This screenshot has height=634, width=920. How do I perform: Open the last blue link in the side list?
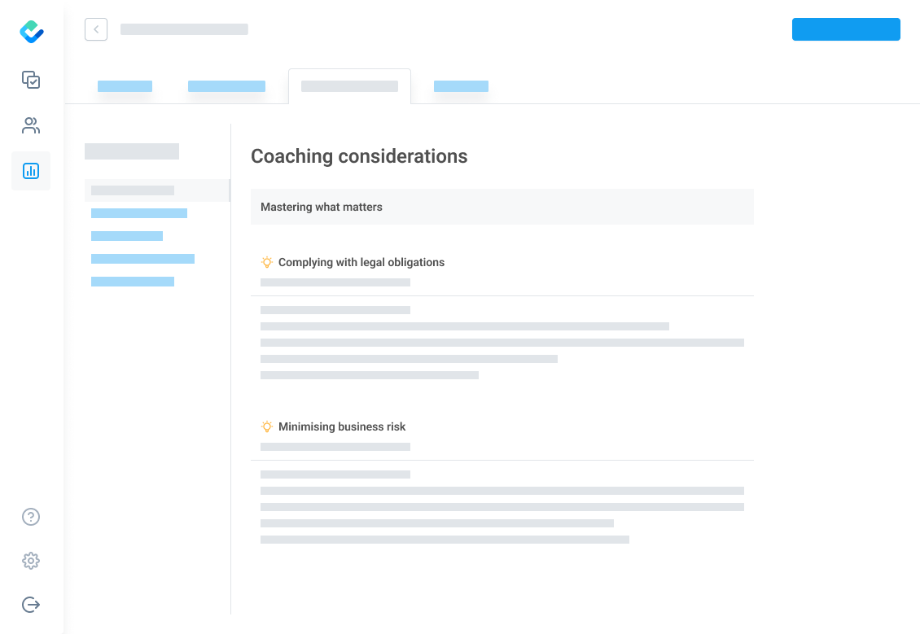133,282
